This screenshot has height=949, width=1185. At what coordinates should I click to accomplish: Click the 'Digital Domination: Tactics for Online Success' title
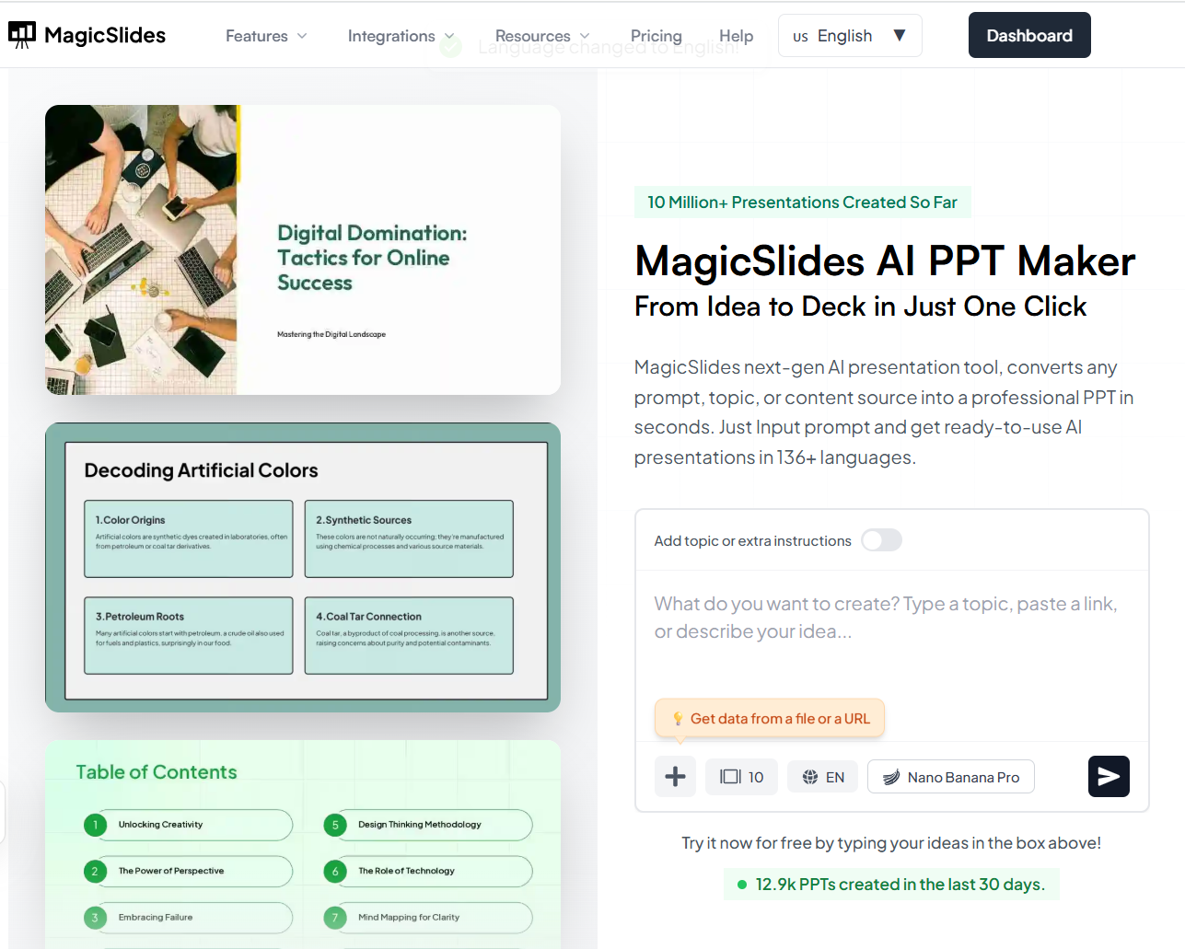point(372,258)
